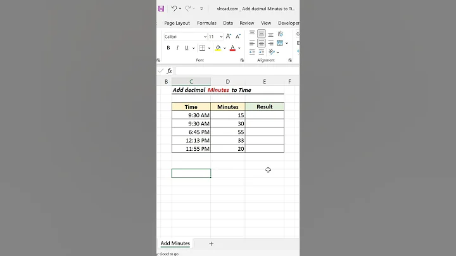Screen dimensions: 456x256
Task: Click the formula bar Enter checkmark
Action: point(160,71)
